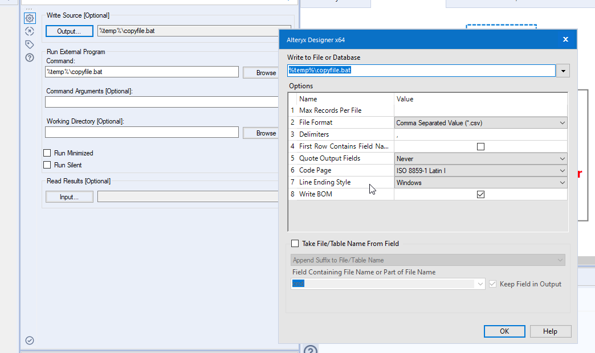Close the Alteryx Designer dialog
The height and width of the screenshot is (353, 595).
tap(565, 39)
